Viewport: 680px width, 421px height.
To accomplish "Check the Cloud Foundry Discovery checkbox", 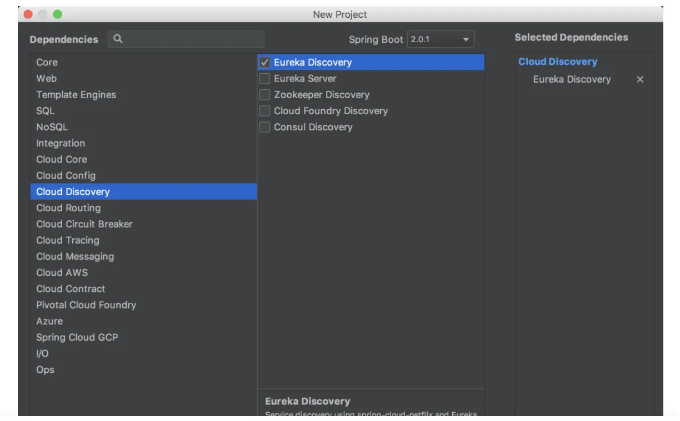I will [265, 111].
